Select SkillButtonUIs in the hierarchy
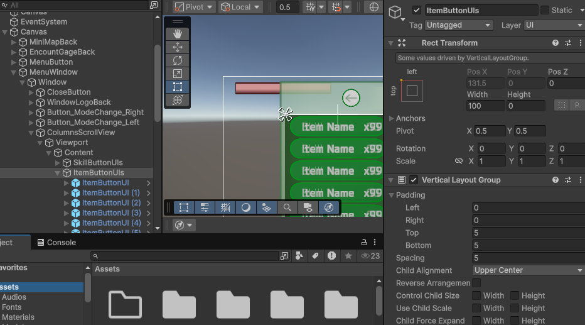The height and width of the screenshot is (325, 585). pyautogui.click(x=98, y=163)
